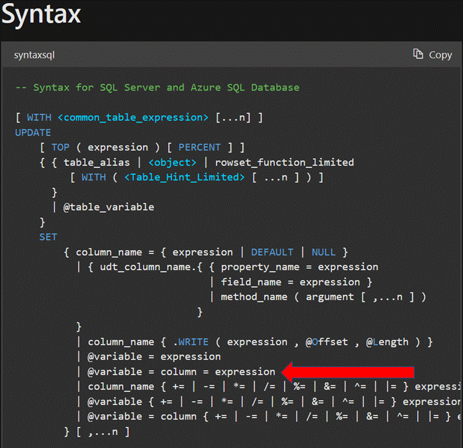Click the syntaxsql language label
The width and height of the screenshot is (463, 448).
34,55
